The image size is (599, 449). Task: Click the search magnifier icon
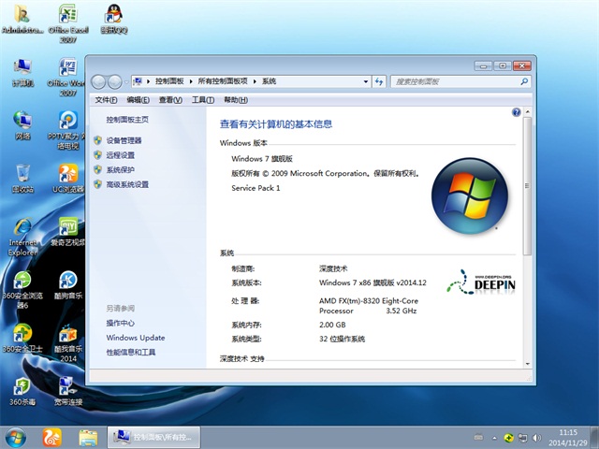click(524, 81)
